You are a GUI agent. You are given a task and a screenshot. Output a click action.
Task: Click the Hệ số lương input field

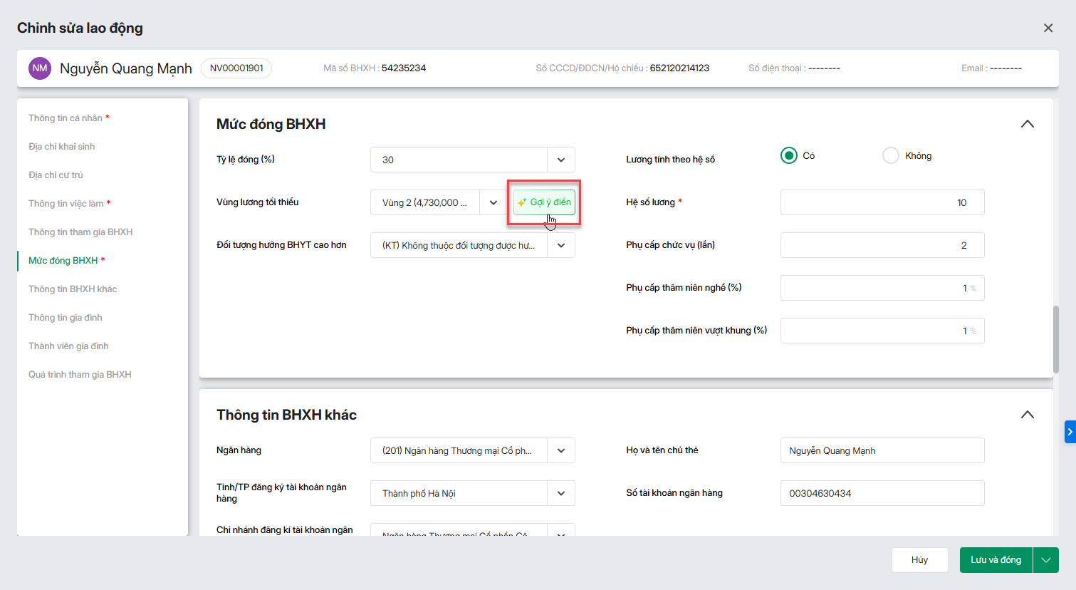[882, 202]
